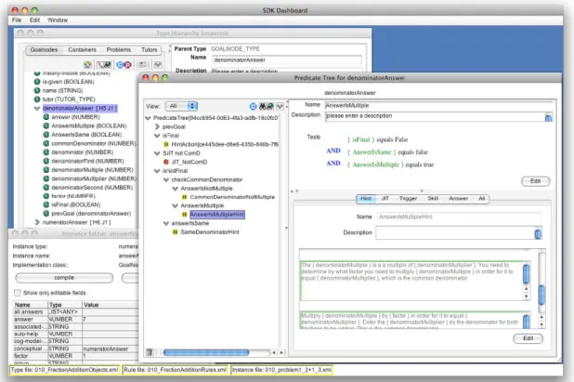Click green icon beside is-given (BOOLEAN)
The image size is (574, 382).
[x=37, y=82]
